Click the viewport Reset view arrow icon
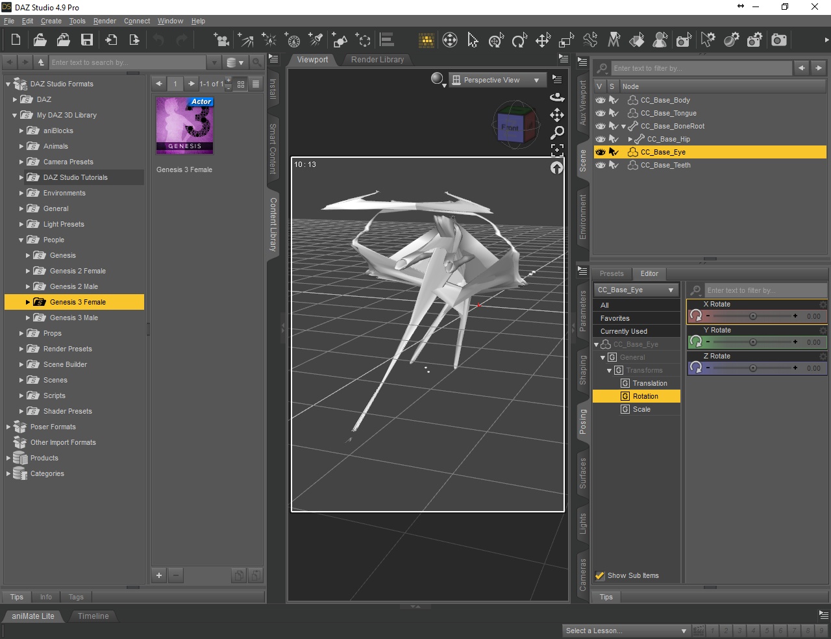Image resolution: width=831 pixels, height=639 pixels. (557, 168)
